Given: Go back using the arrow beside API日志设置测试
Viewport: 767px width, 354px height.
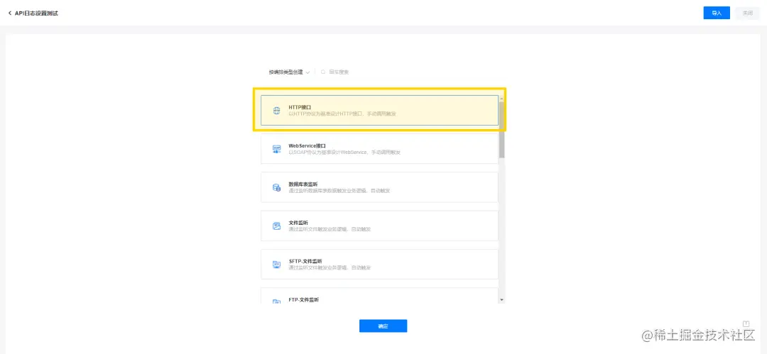Looking at the screenshot, I should click(10, 13).
